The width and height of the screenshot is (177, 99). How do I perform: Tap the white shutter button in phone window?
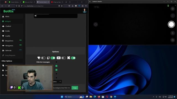[x=171, y=24]
